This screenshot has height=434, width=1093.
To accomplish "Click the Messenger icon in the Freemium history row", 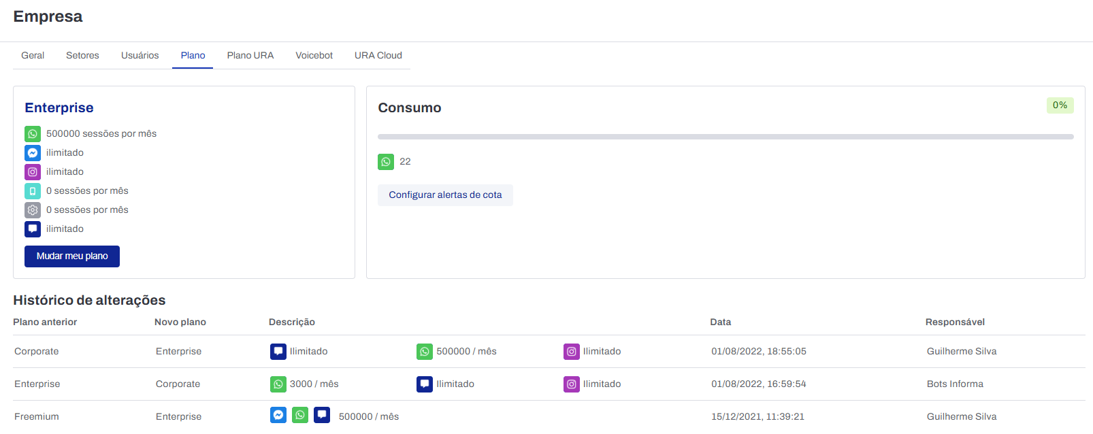I will coord(278,415).
